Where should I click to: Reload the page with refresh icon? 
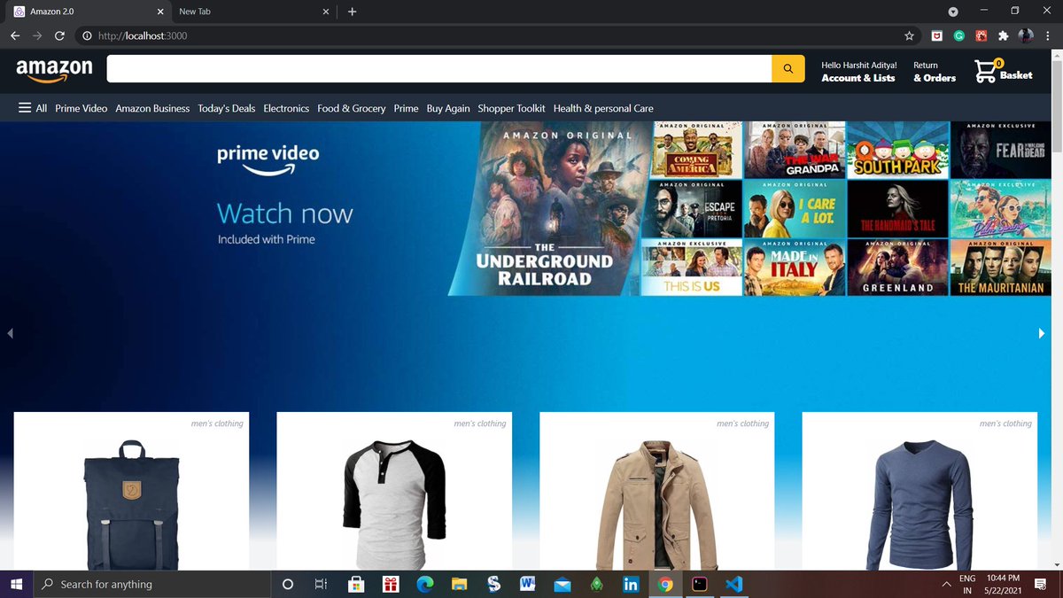[x=59, y=35]
